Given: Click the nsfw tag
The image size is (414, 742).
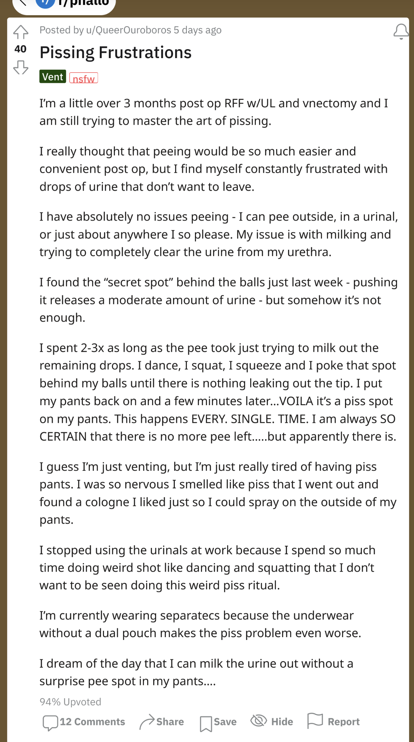Looking at the screenshot, I should point(84,78).
